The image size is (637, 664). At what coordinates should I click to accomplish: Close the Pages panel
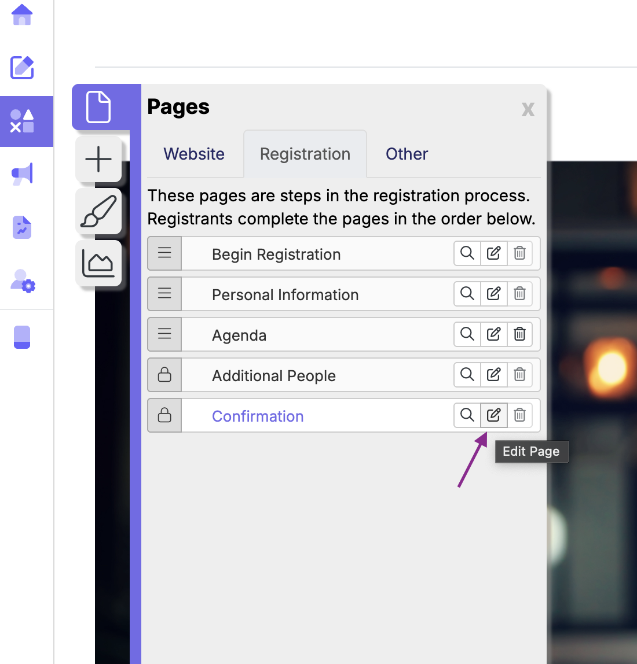[528, 110]
